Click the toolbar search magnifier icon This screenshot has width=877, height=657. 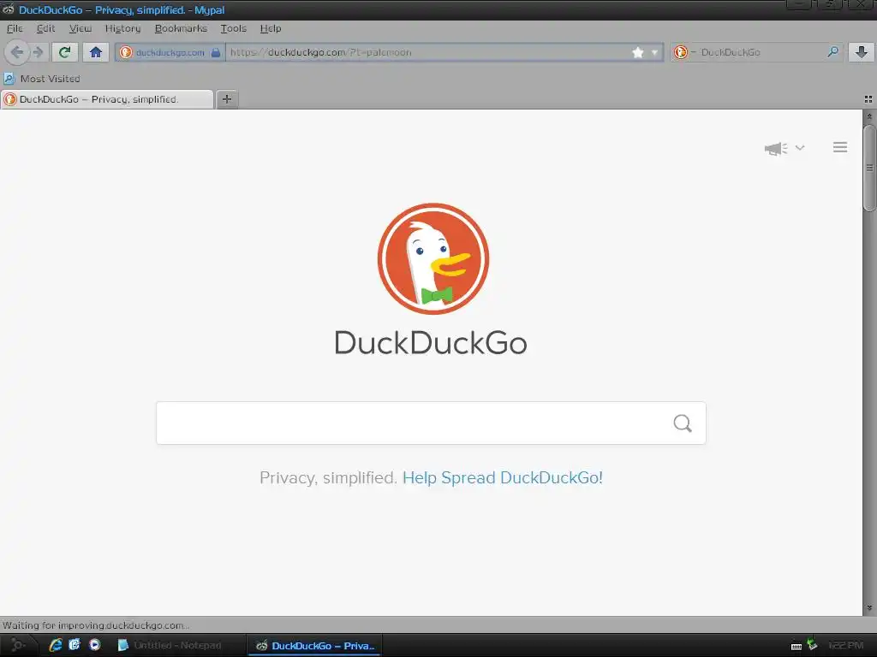coord(832,52)
